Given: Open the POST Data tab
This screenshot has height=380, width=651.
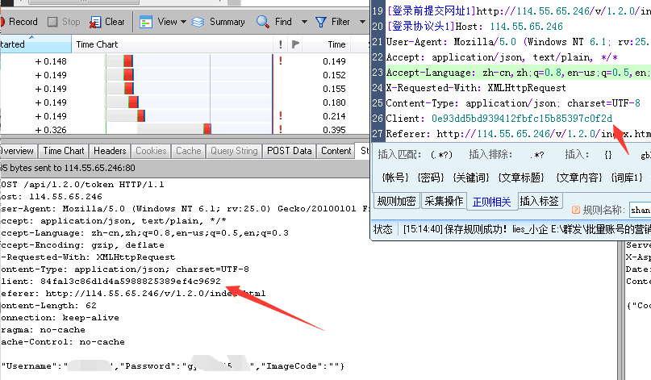Looking at the screenshot, I should click(x=289, y=151).
